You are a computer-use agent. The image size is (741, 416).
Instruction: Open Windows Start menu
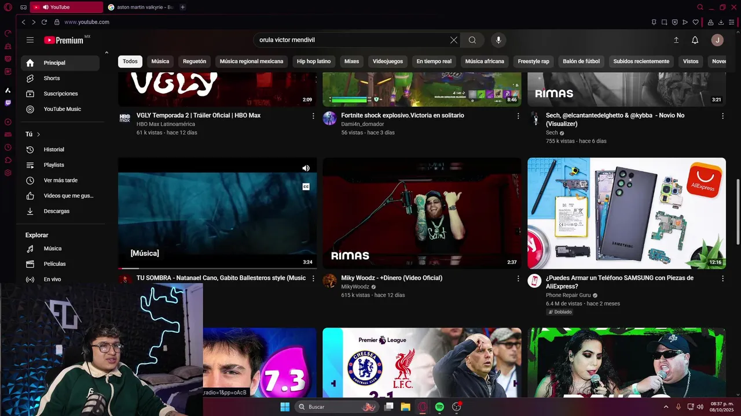[x=285, y=407]
